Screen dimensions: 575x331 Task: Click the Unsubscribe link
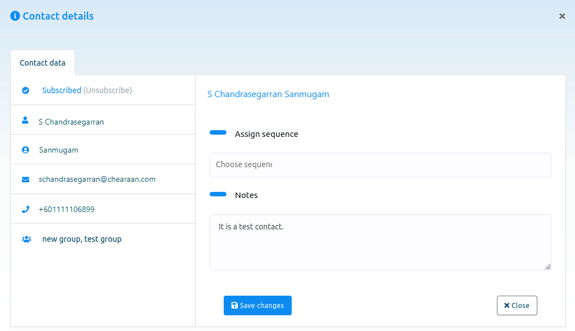108,90
